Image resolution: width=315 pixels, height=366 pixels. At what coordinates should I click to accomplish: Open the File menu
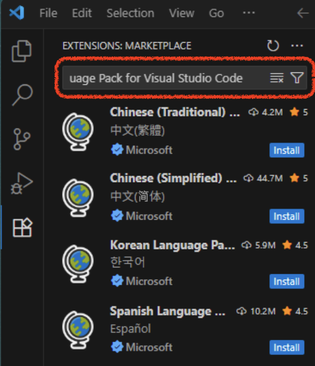48,13
